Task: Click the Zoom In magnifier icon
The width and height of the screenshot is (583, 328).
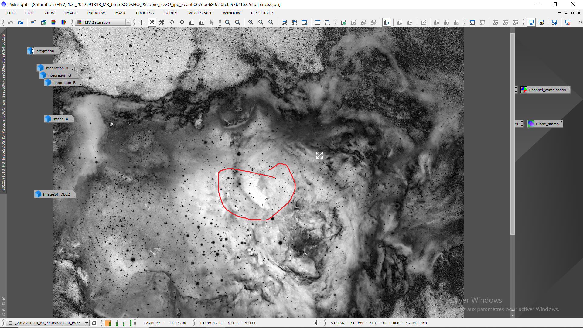Action: (227, 22)
